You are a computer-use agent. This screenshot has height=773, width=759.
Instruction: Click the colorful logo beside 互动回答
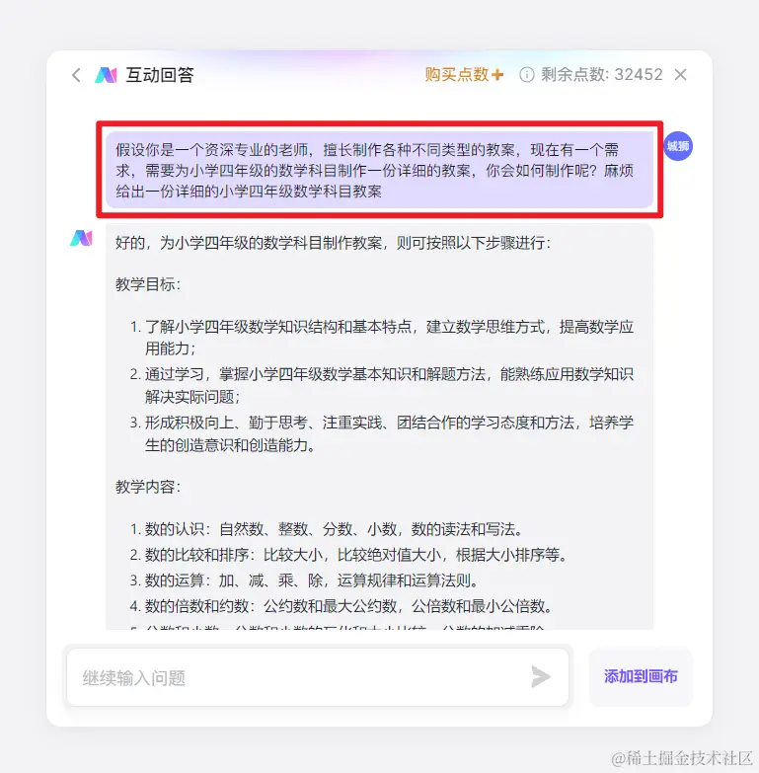106,75
